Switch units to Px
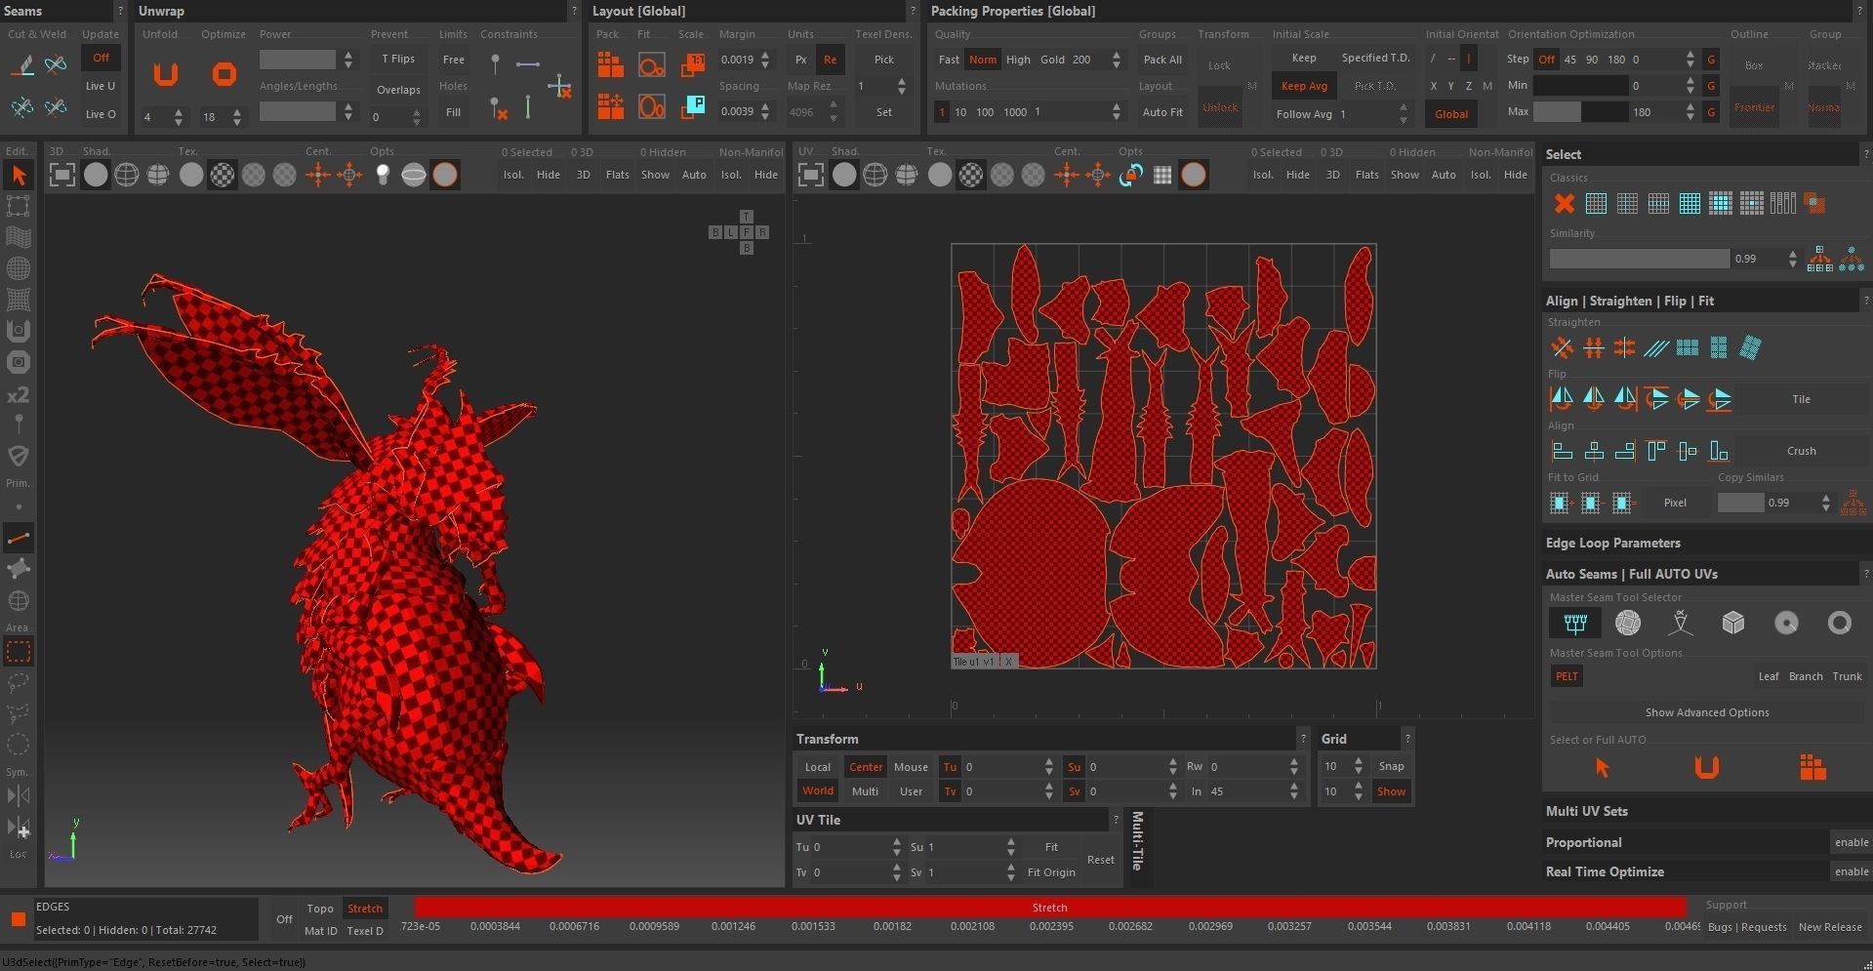This screenshot has height=971, width=1873. (x=801, y=60)
